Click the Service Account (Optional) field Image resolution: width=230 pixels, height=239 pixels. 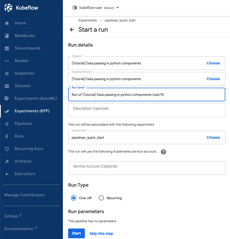click(x=147, y=168)
